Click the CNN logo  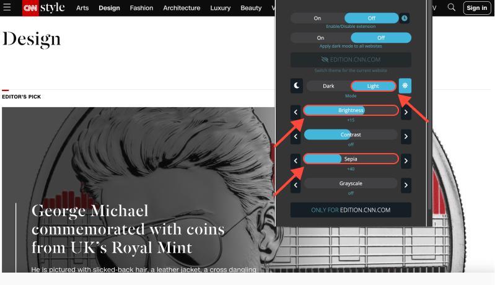point(30,8)
